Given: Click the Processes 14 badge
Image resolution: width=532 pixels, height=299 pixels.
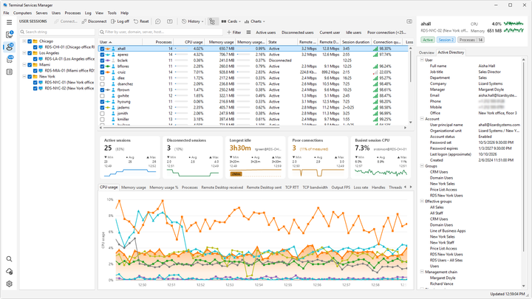Looking at the screenshot, I should tap(471, 40).
